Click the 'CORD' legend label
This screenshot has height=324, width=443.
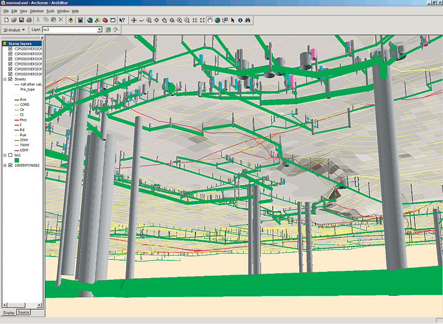[25, 104]
